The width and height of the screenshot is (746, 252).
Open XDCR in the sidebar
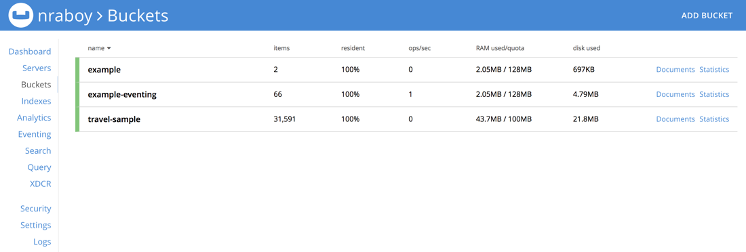pos(41,184)
